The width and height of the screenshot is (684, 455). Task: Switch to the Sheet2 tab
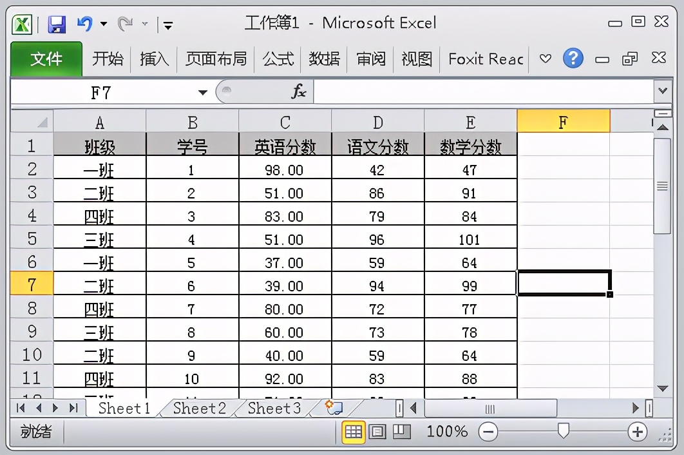200,408
